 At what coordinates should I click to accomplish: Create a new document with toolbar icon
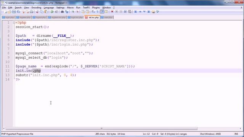5,12
